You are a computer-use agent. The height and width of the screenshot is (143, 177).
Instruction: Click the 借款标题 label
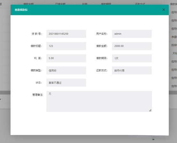(x=36, y=46)
